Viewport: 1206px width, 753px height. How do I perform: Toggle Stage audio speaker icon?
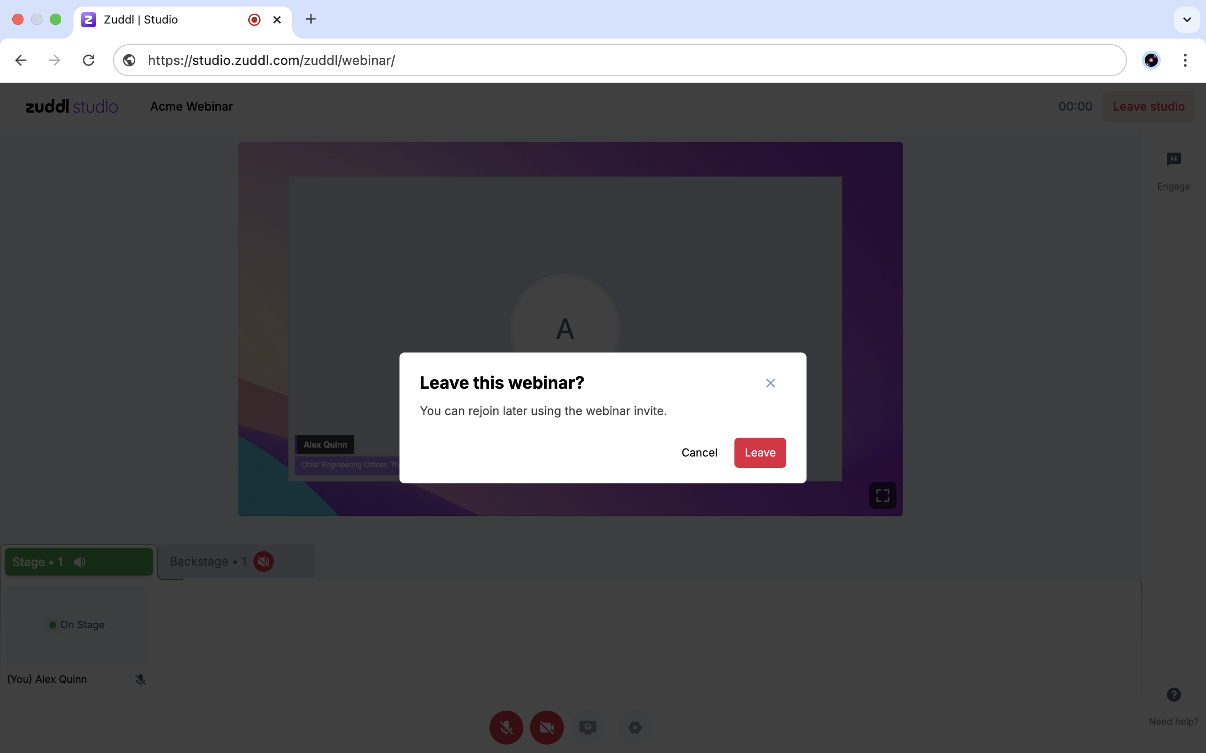(80, 562)
